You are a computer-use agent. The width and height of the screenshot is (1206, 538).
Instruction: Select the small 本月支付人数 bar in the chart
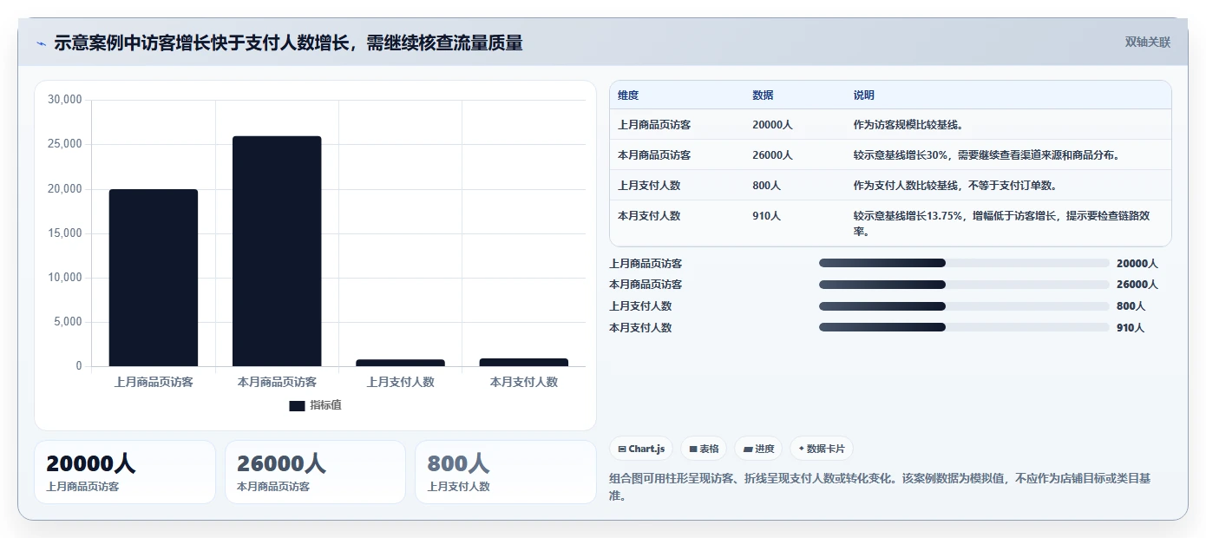pyautogui.click(x=523, y=362)
